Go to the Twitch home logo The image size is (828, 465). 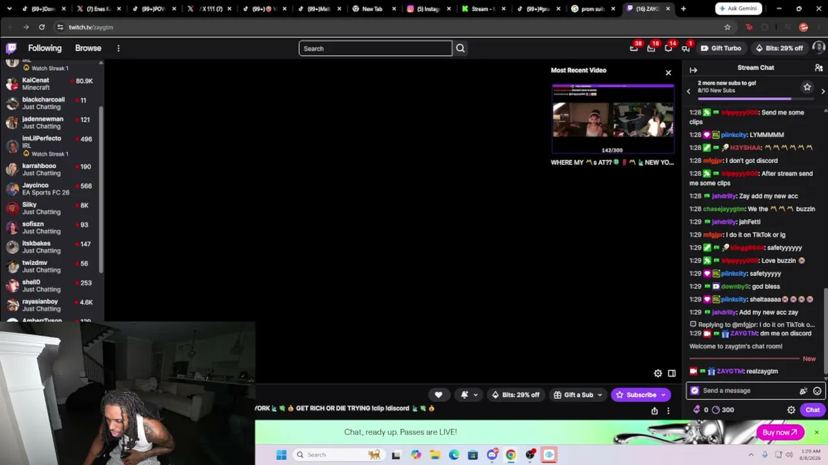coord(12,48)
